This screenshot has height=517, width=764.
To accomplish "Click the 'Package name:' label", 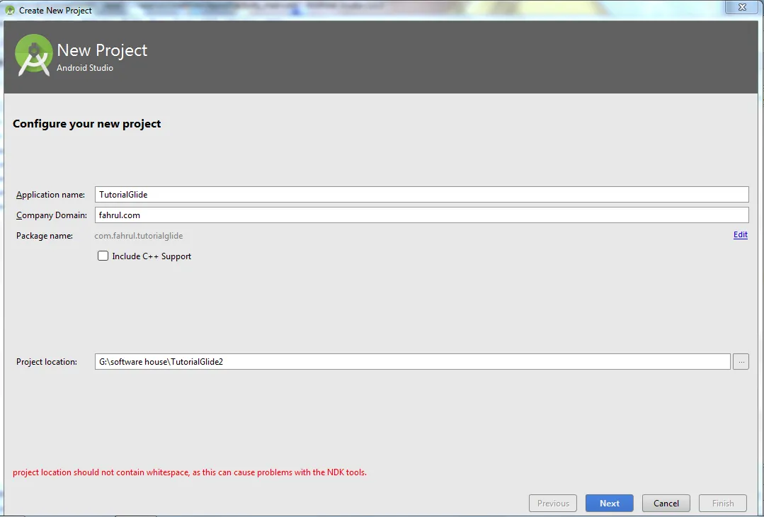I will (45, 236).
